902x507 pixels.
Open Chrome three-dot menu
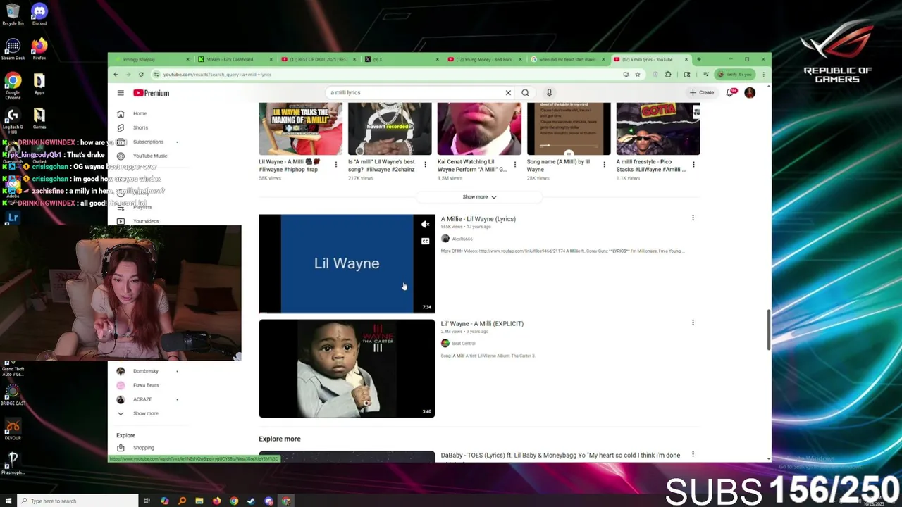[x=763, y=74]
